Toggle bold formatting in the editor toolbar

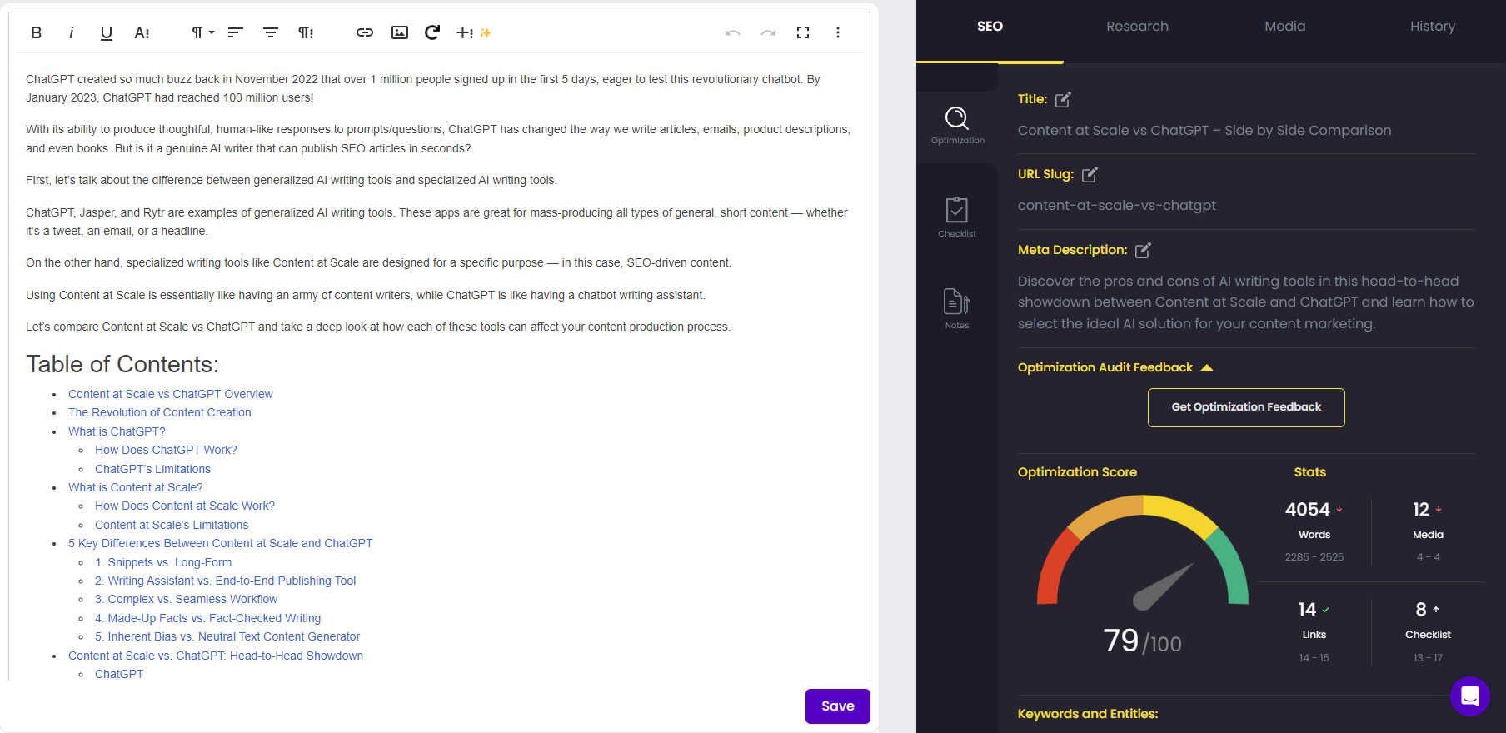coord(36,32)
